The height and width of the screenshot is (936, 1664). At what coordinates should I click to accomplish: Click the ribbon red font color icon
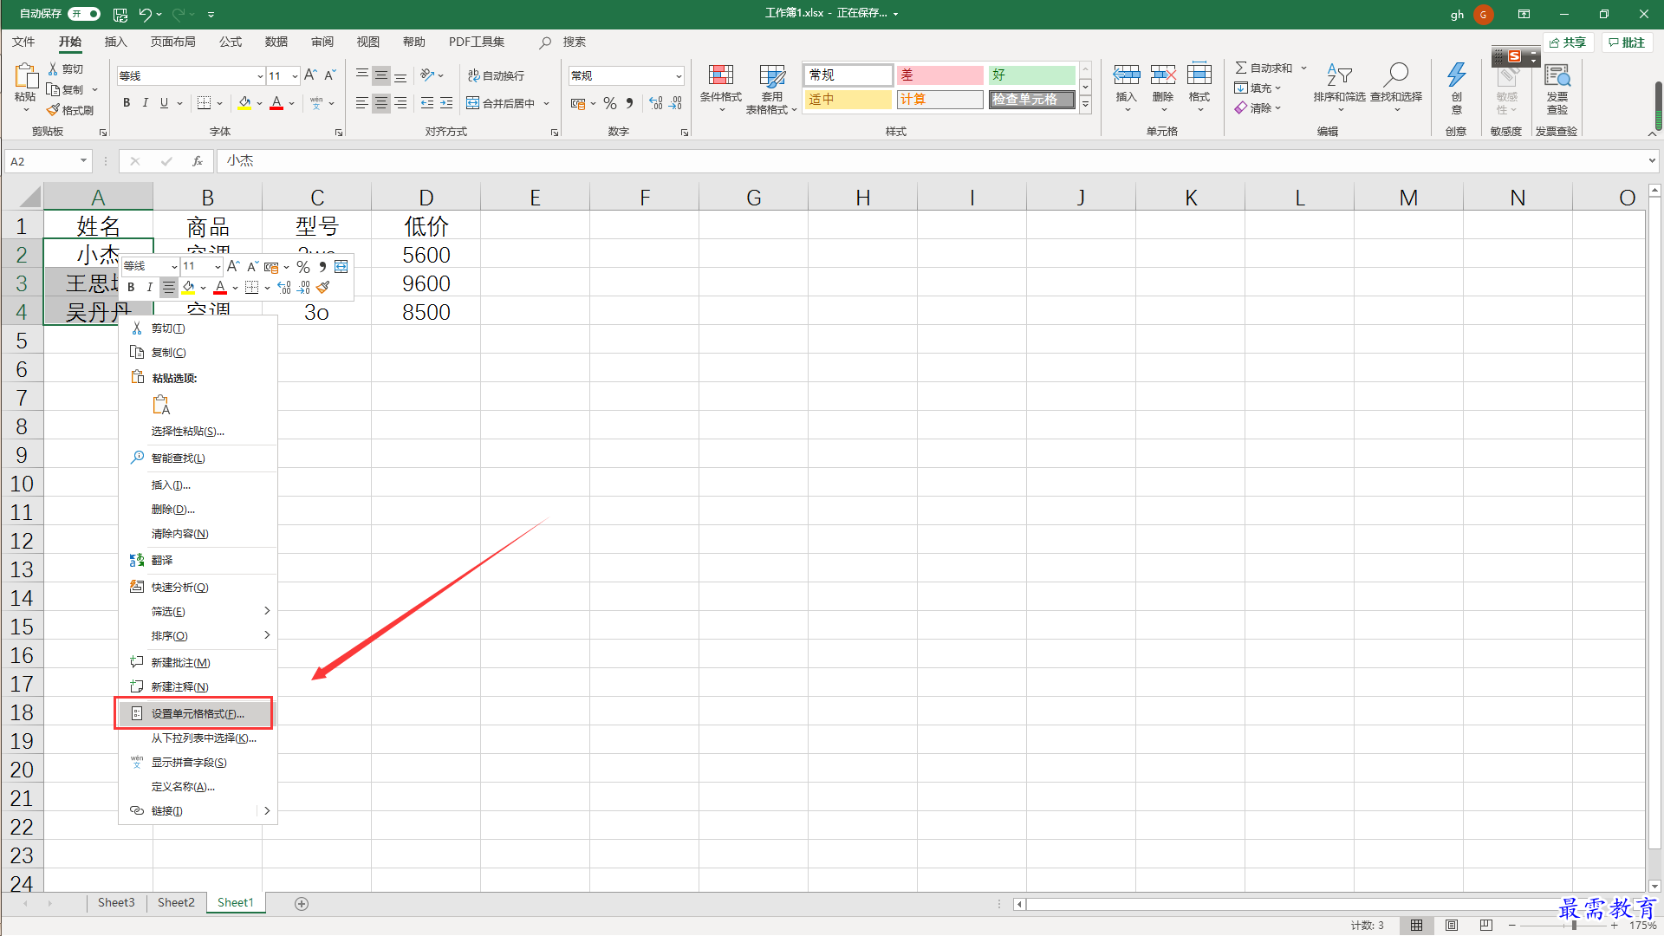(x=276, y=103)
